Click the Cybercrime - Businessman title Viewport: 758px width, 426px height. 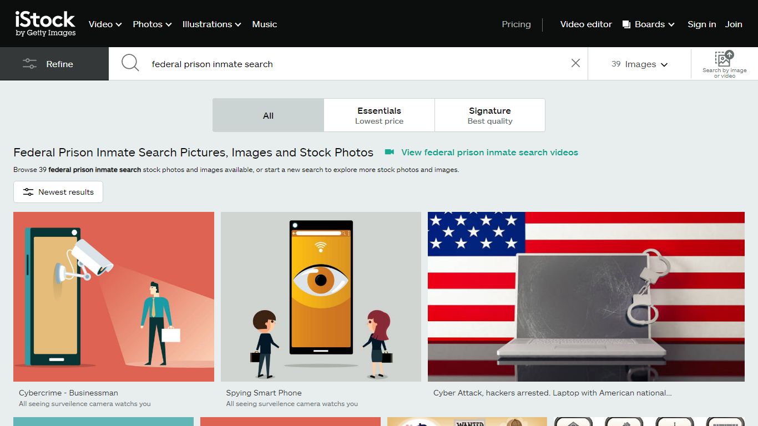[x=68, y=393]
